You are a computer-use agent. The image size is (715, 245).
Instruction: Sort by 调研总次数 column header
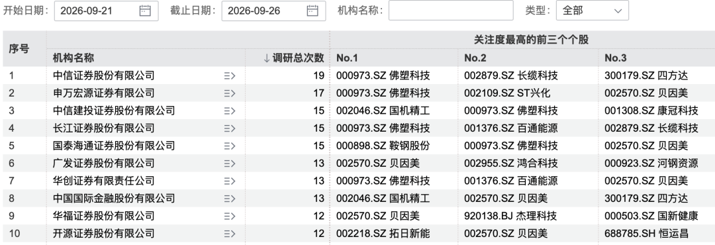pyautogui.click(x=294, y=58)
